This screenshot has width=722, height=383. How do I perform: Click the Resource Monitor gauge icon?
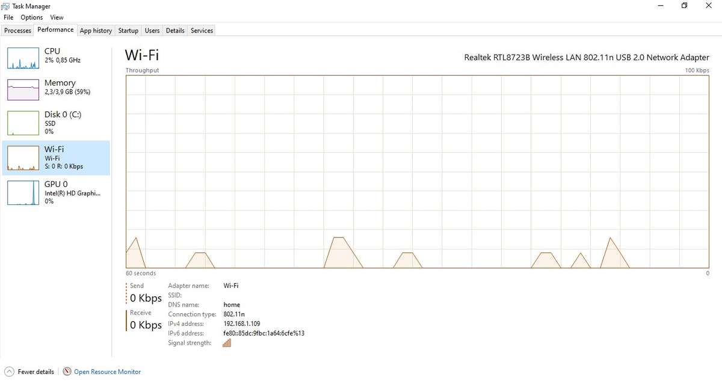[x=67, y=372]
